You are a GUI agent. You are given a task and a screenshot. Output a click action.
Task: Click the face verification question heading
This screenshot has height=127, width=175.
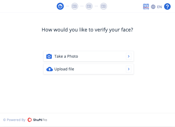coord(87,30)
